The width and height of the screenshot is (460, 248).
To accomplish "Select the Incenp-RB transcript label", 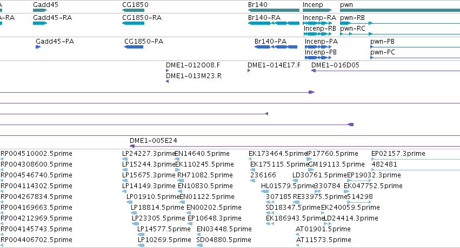I will click(320, 29).
